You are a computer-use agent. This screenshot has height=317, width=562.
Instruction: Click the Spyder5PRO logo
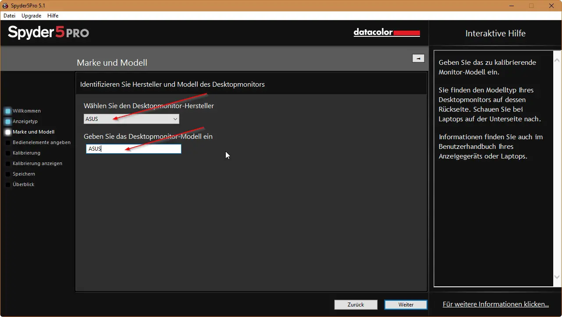click(48, 32)
